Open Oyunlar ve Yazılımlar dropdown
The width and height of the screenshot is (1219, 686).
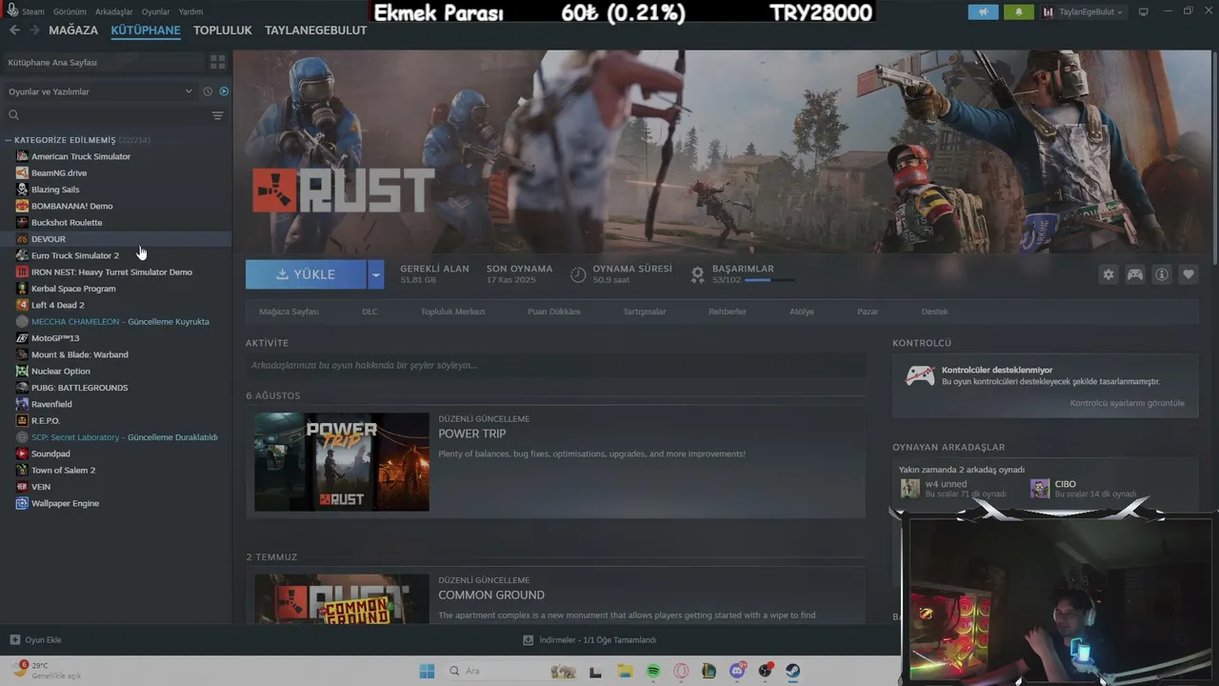pos(100,91)
